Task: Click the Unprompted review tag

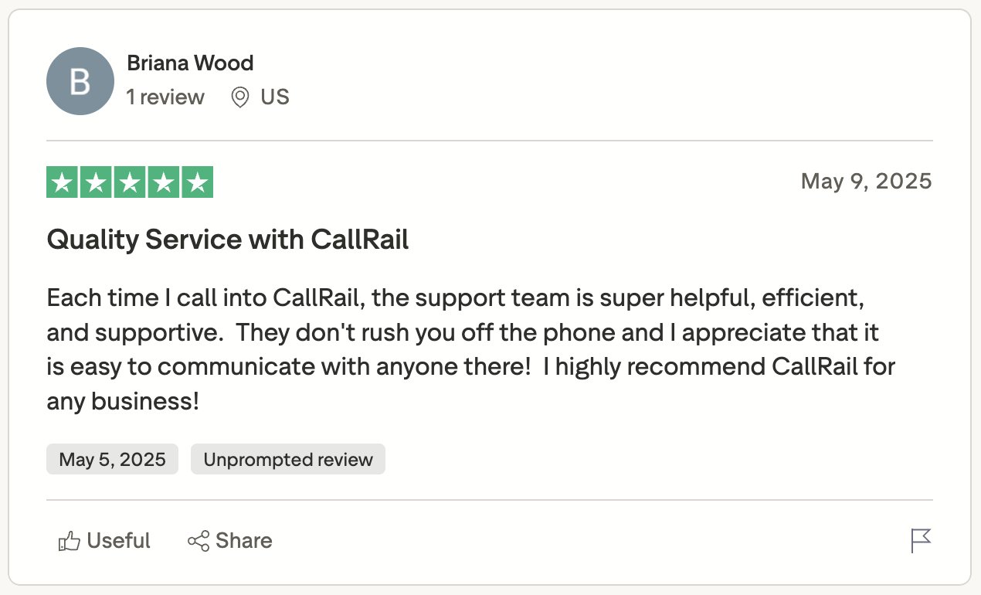Action: click(287, 459)
